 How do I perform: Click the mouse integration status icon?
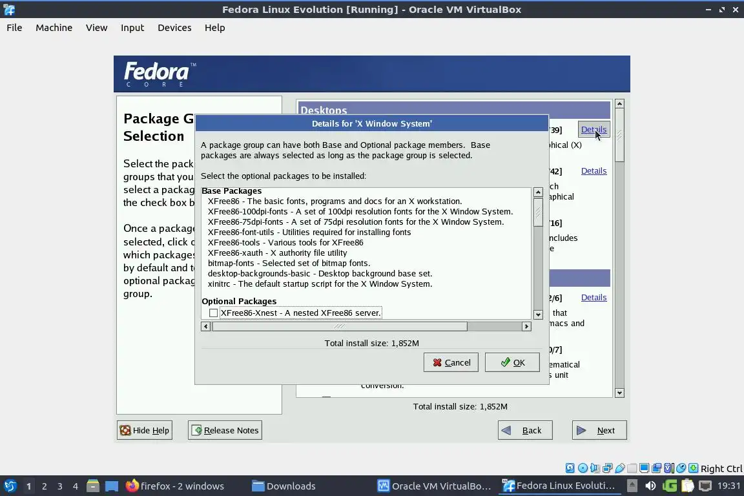tap(681, 468)
